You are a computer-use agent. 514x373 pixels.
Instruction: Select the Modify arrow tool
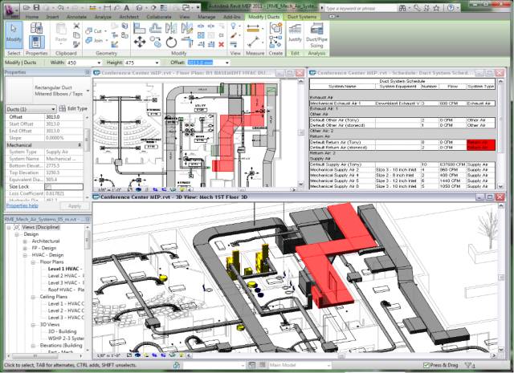(14, 34)
